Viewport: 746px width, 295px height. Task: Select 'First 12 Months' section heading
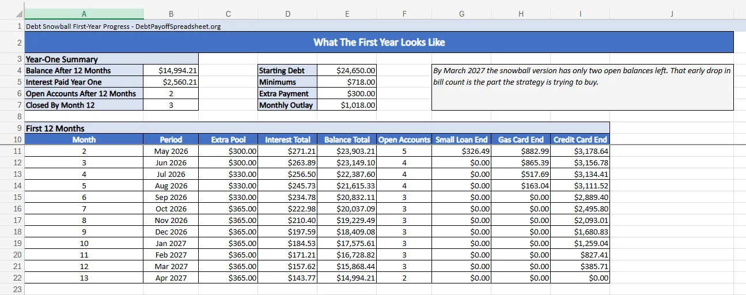click(317, 128)
